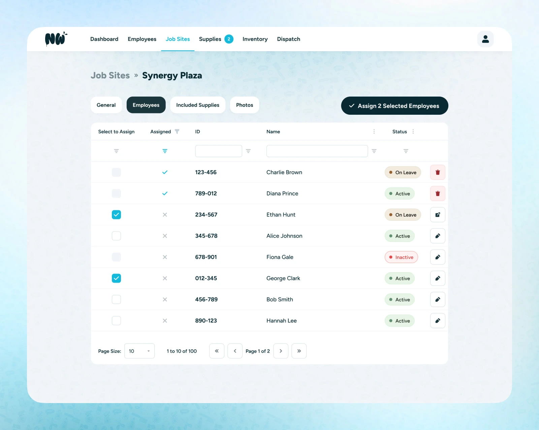This screenshot has height=430, width=539.
Task: Select Hannah Lee's checkbox
Action: 116,321
